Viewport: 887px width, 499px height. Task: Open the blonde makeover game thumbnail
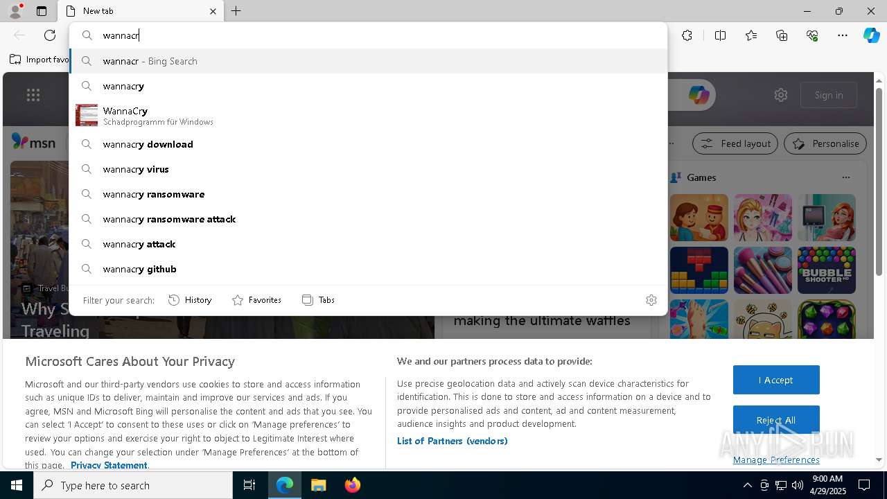click(763, 218)
